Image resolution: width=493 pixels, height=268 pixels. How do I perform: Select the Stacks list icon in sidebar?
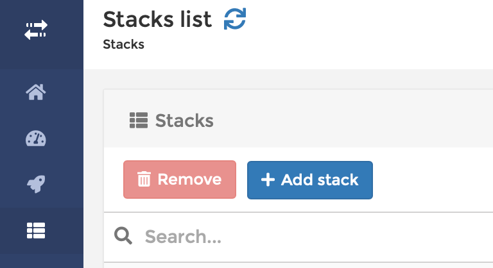(x=36, y=230)
